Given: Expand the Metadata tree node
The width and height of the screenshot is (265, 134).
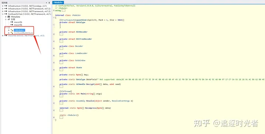Looking at the screenshot, I should coord(6,17).
